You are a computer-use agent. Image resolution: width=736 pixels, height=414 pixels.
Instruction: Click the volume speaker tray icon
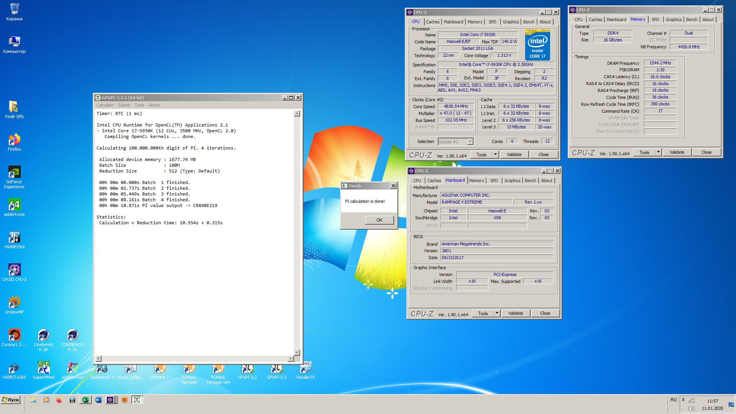691,408
